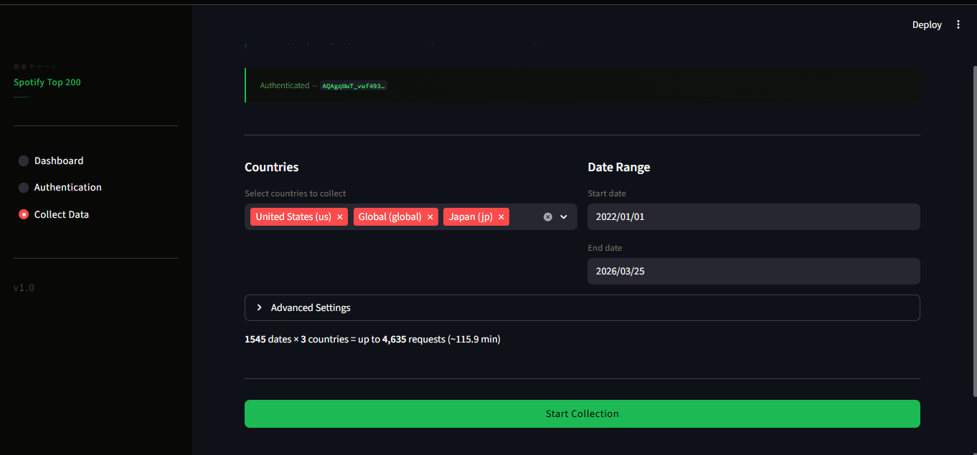977x455 pixels.
Task: Clear all selected countries
Action: click(x=548, y=217)
